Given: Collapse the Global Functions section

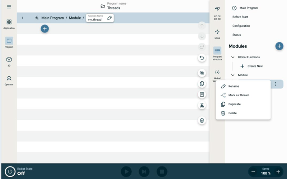Looking at the screenshot, I should click(x=233, y=57).
